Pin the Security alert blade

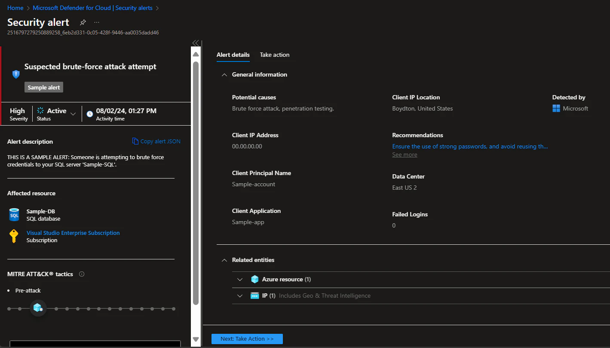[83, 22]
